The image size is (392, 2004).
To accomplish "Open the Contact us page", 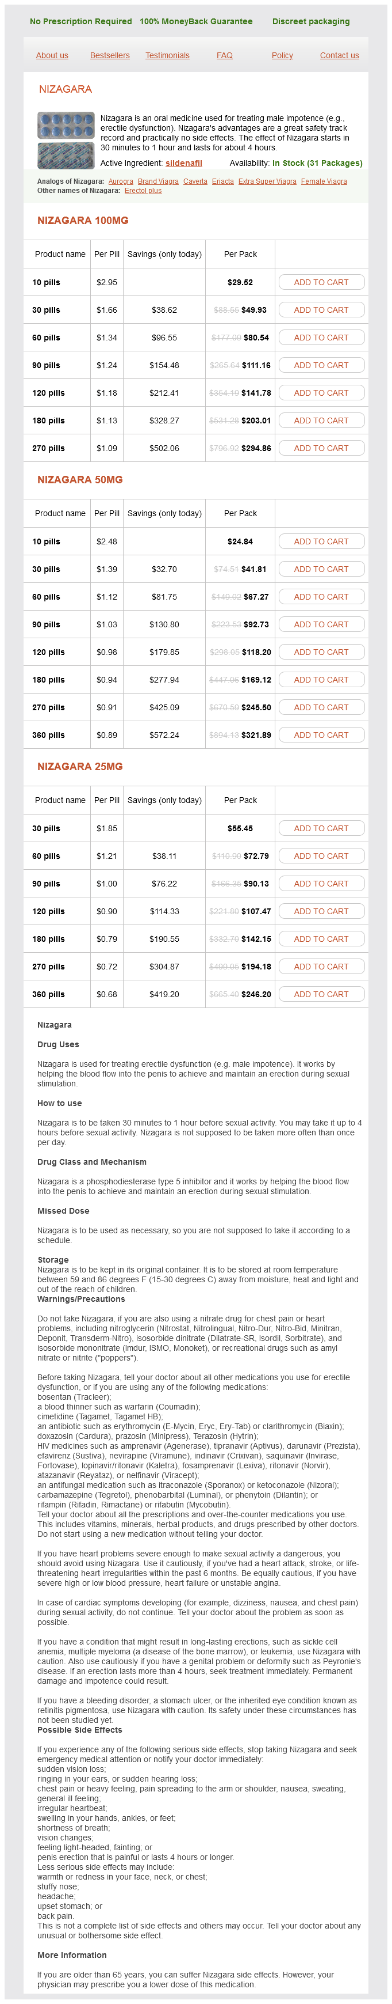I will coord(339,55).
